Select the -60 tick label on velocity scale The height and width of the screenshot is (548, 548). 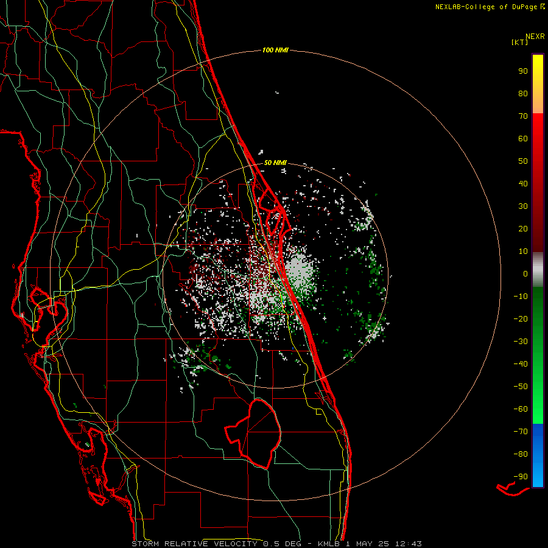521,409
